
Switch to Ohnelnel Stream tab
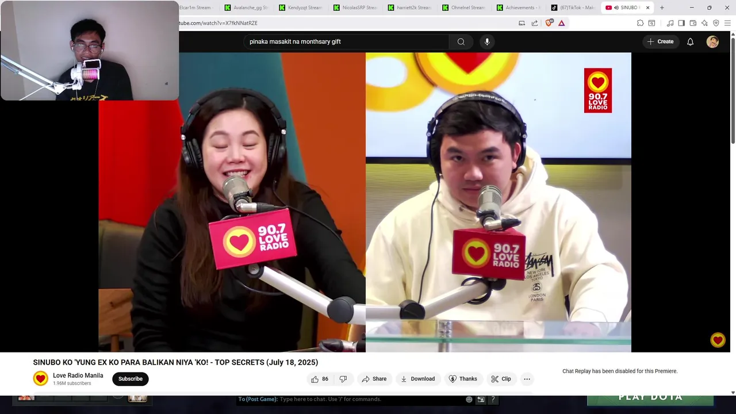point(464,7)
